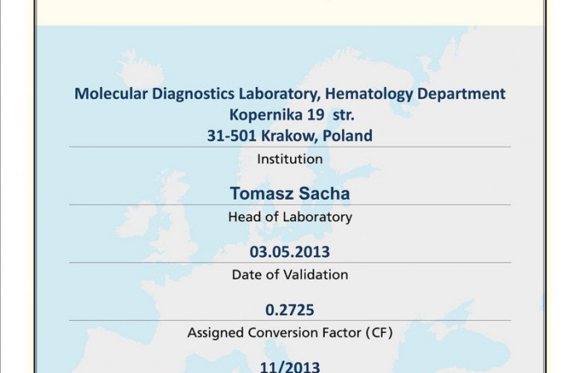580x373 pixels.
Task: Click the Head of Laboratory label
Action: click(289, 217)
